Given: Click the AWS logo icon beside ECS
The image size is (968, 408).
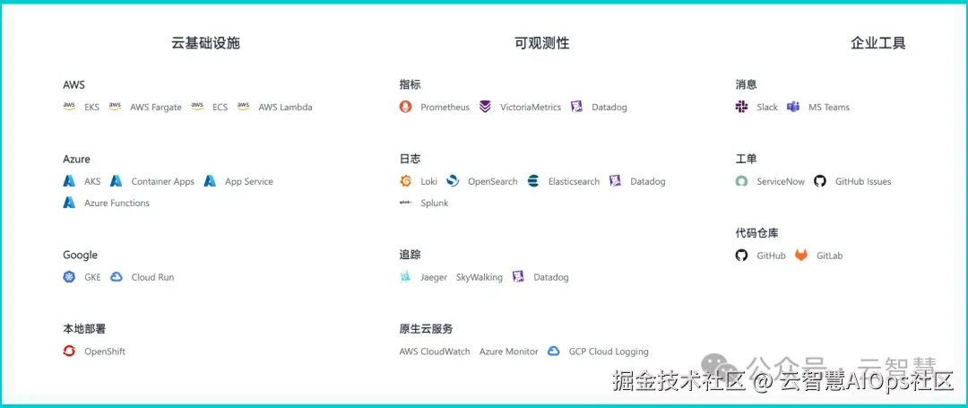Looking at the screenshot, I should tap(197, 106).
